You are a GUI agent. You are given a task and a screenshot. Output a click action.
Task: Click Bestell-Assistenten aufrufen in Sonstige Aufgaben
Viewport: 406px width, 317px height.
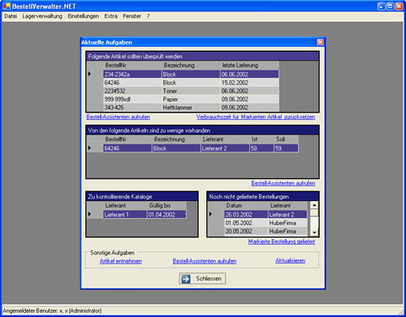[205, 261]
